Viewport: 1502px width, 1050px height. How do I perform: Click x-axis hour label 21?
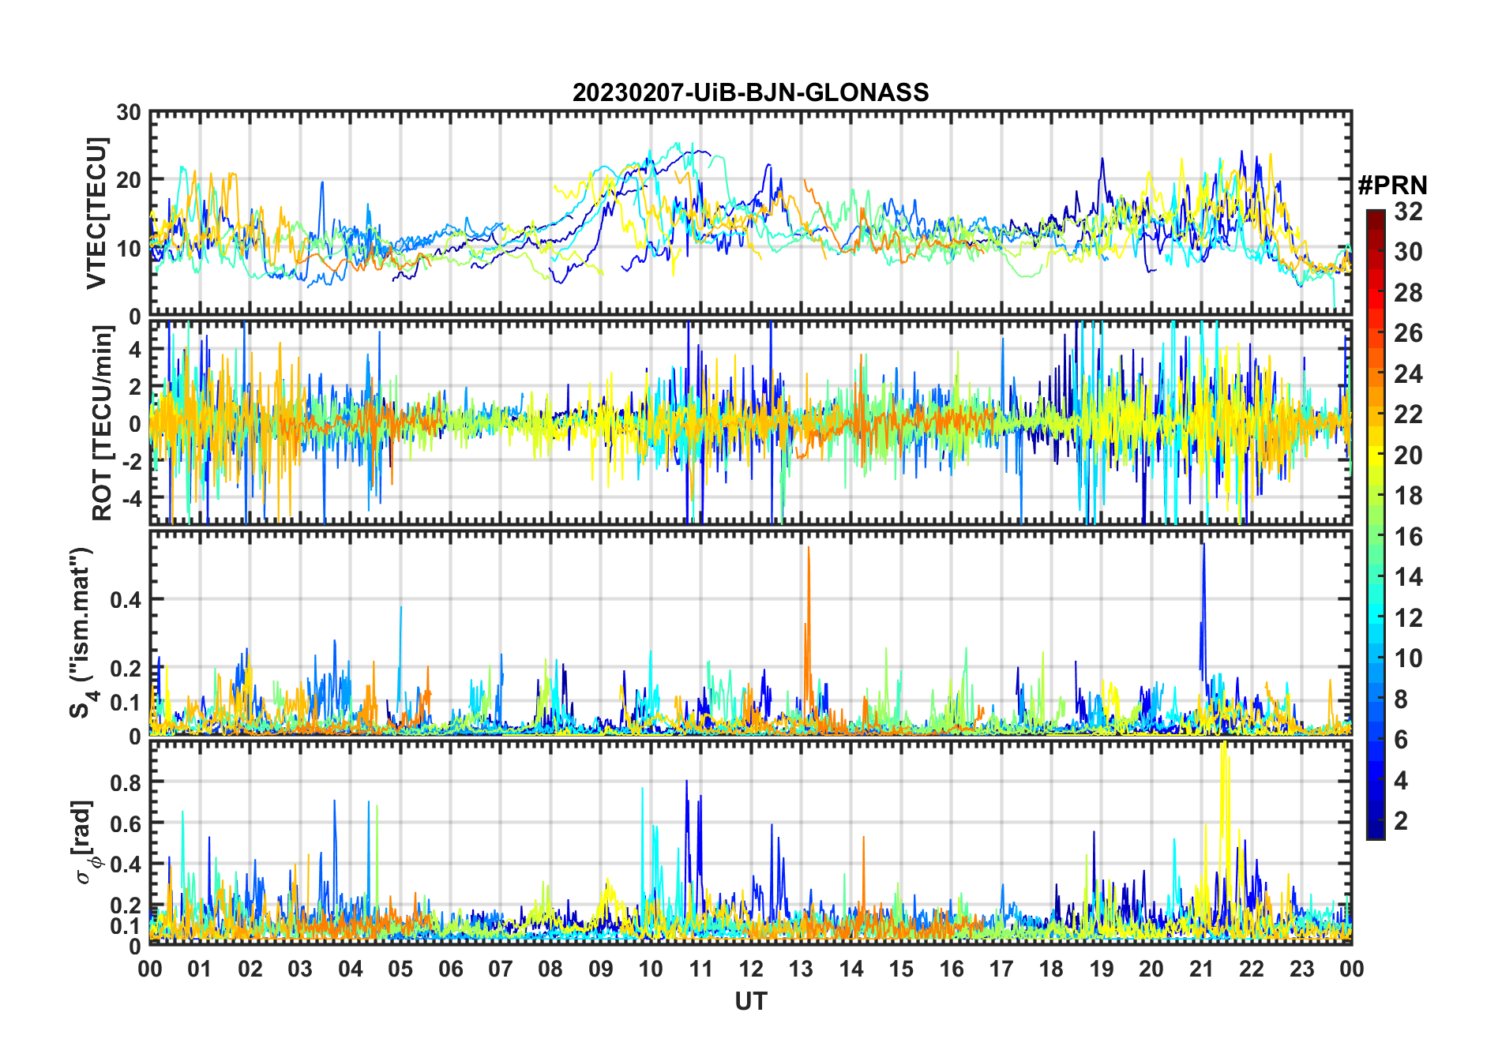click(1201, 969)
